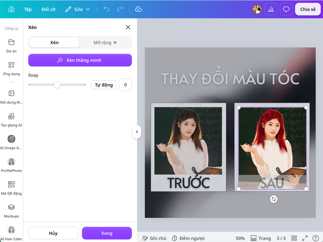Open the help question mark
The width and height of the screenshot is (323, 242).
[x=316, y=238]
